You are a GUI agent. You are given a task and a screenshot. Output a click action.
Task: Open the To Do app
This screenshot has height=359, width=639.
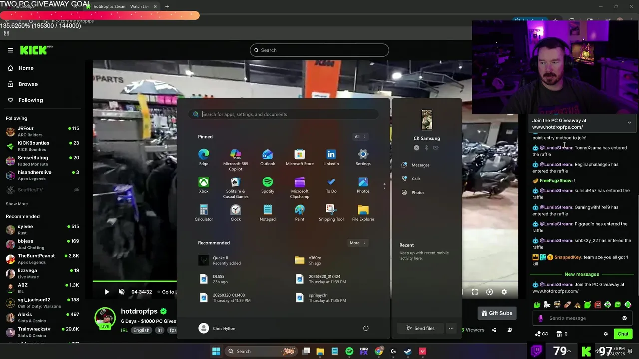pos(331,185)
